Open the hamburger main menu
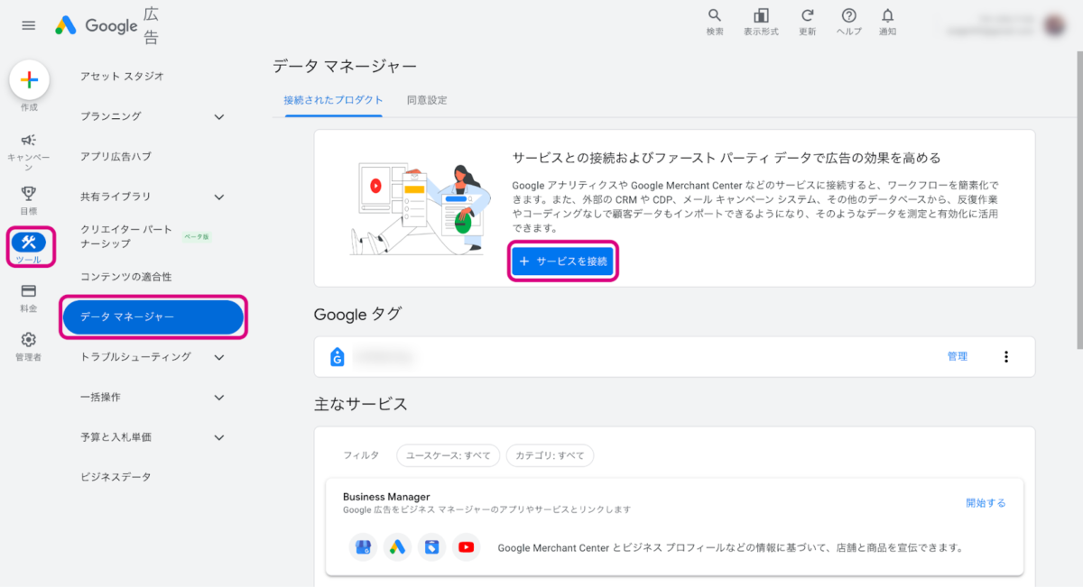1083x587 pixels. click(29, 25)
